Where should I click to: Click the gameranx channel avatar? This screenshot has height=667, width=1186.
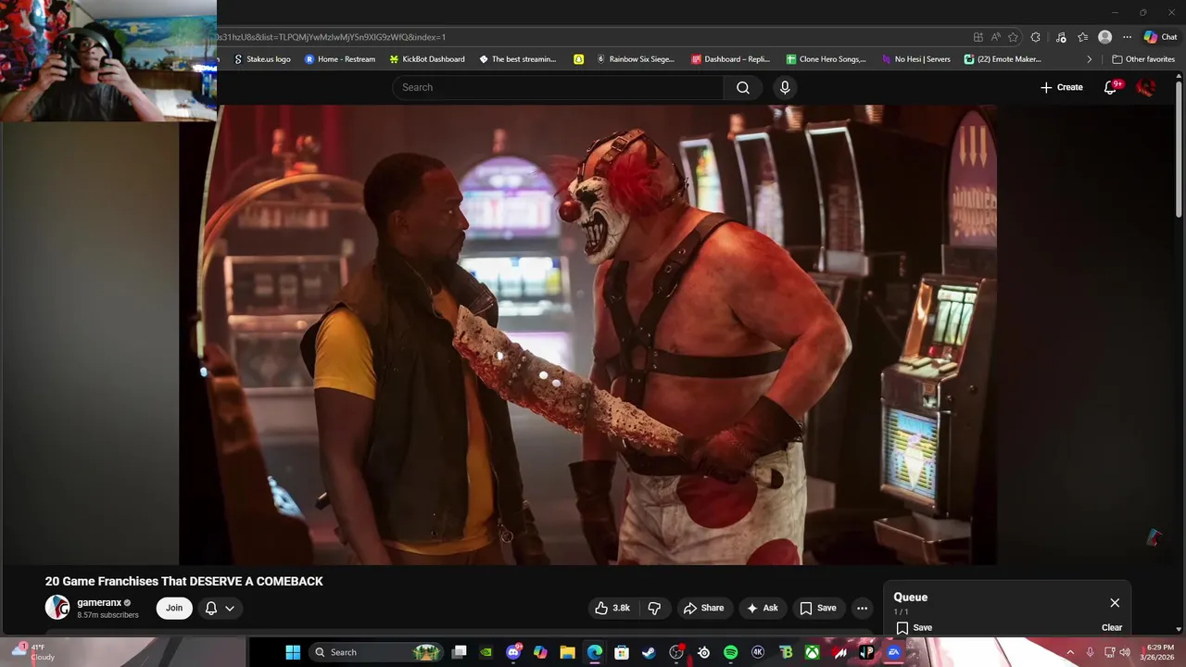57,608
